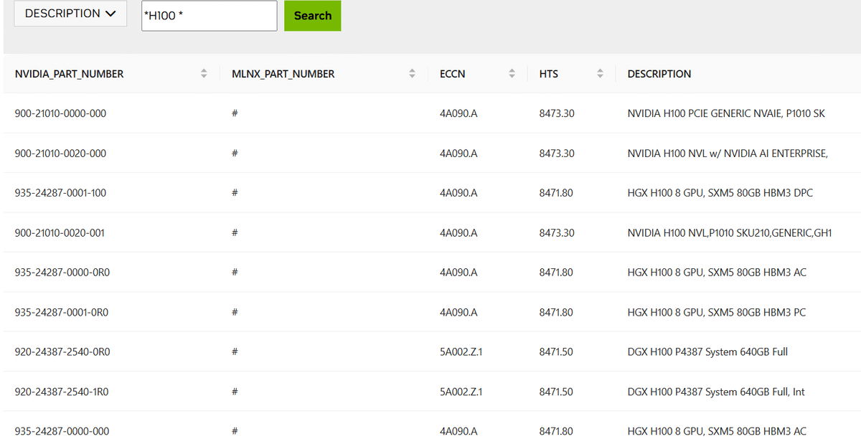Sort the ECCN column using the sort arrows icon
Viewport: 861px width, 444px height.
click(512, 74)
